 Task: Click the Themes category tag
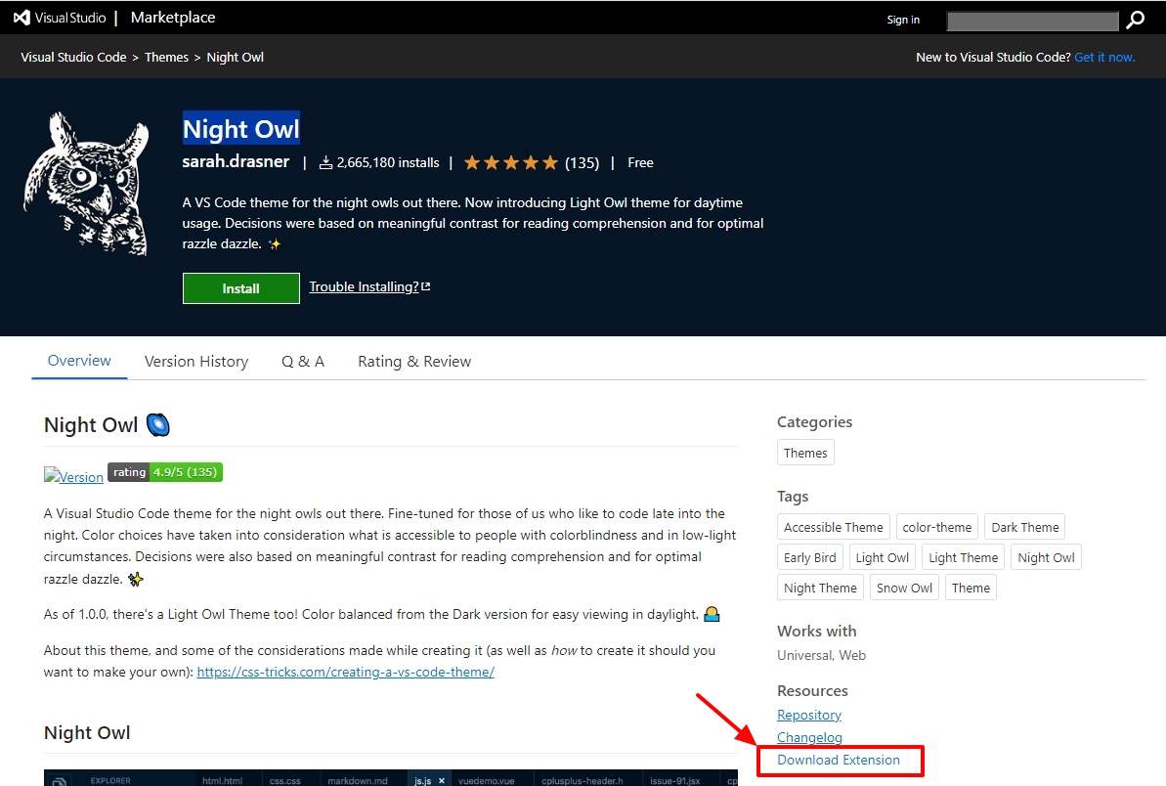[x=805, y=452]
